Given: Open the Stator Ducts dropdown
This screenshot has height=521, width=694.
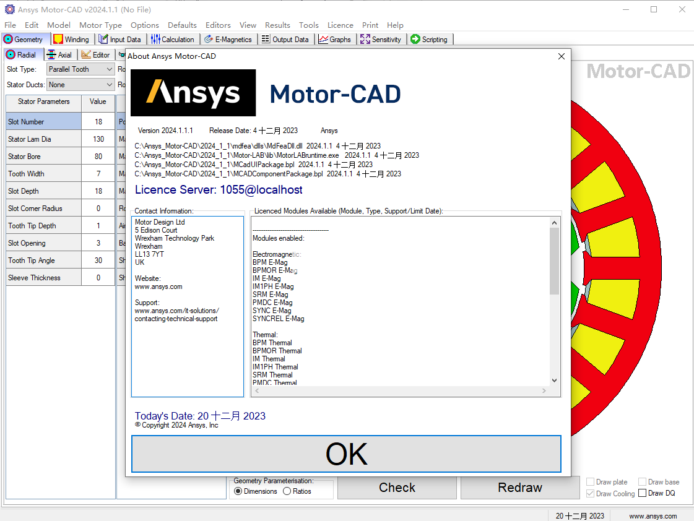Looking at the screenshot, I should (x=80, y=85).
